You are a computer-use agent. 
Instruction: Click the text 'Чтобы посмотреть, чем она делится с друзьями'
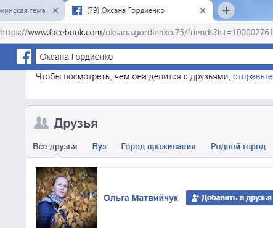(x=132, y=76)
